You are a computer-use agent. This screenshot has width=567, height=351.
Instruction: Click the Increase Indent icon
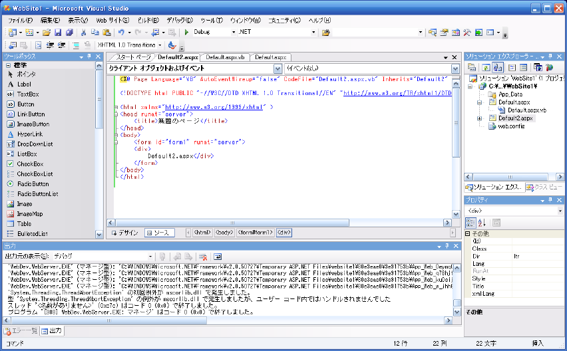(61, 45)
